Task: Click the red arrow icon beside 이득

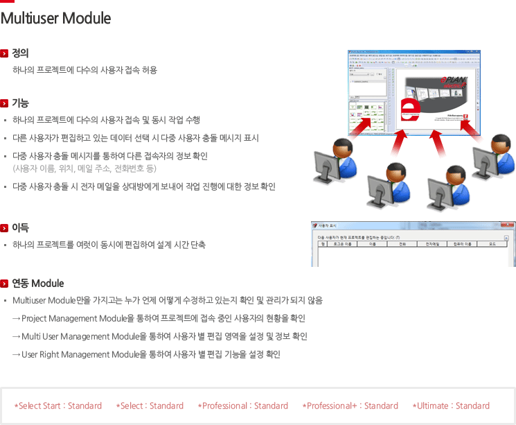Action: (x=4, y=228)
